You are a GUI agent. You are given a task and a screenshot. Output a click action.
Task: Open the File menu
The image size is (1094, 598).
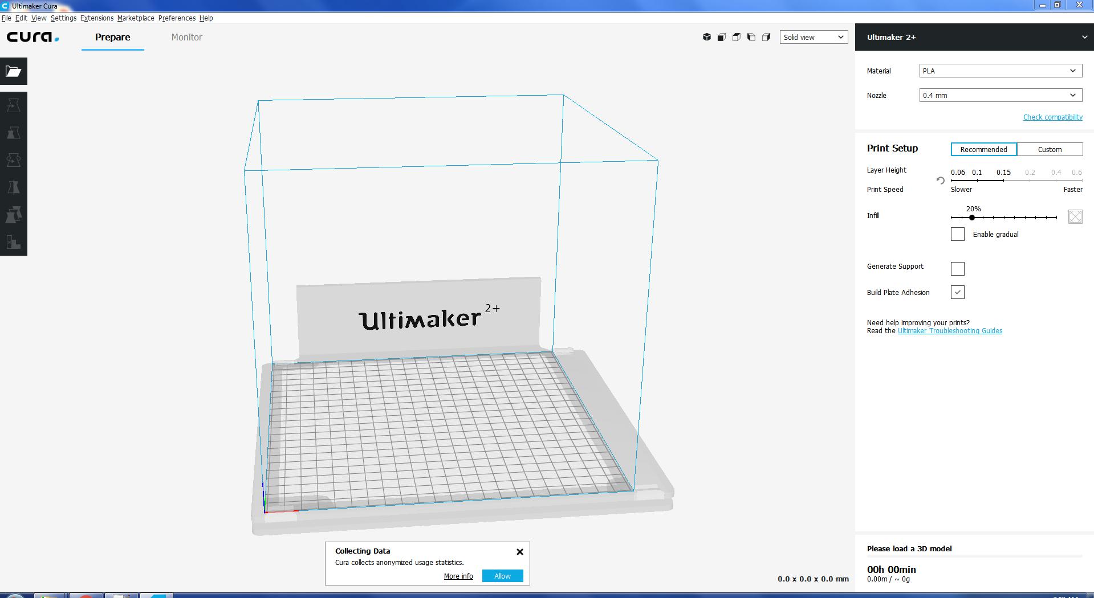[x=6, y=18]
